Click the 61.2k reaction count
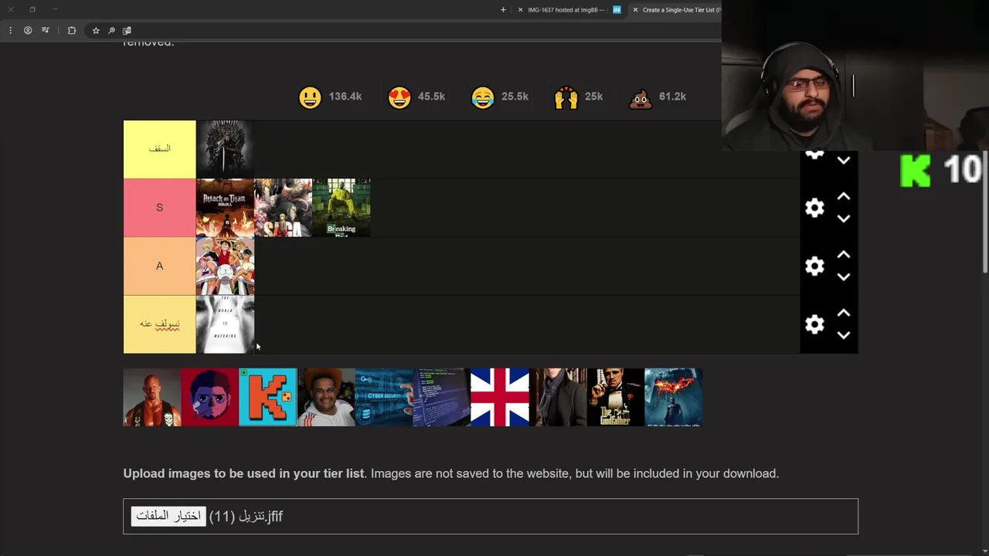This screenshot has height=556, width=989. [672, 97]
